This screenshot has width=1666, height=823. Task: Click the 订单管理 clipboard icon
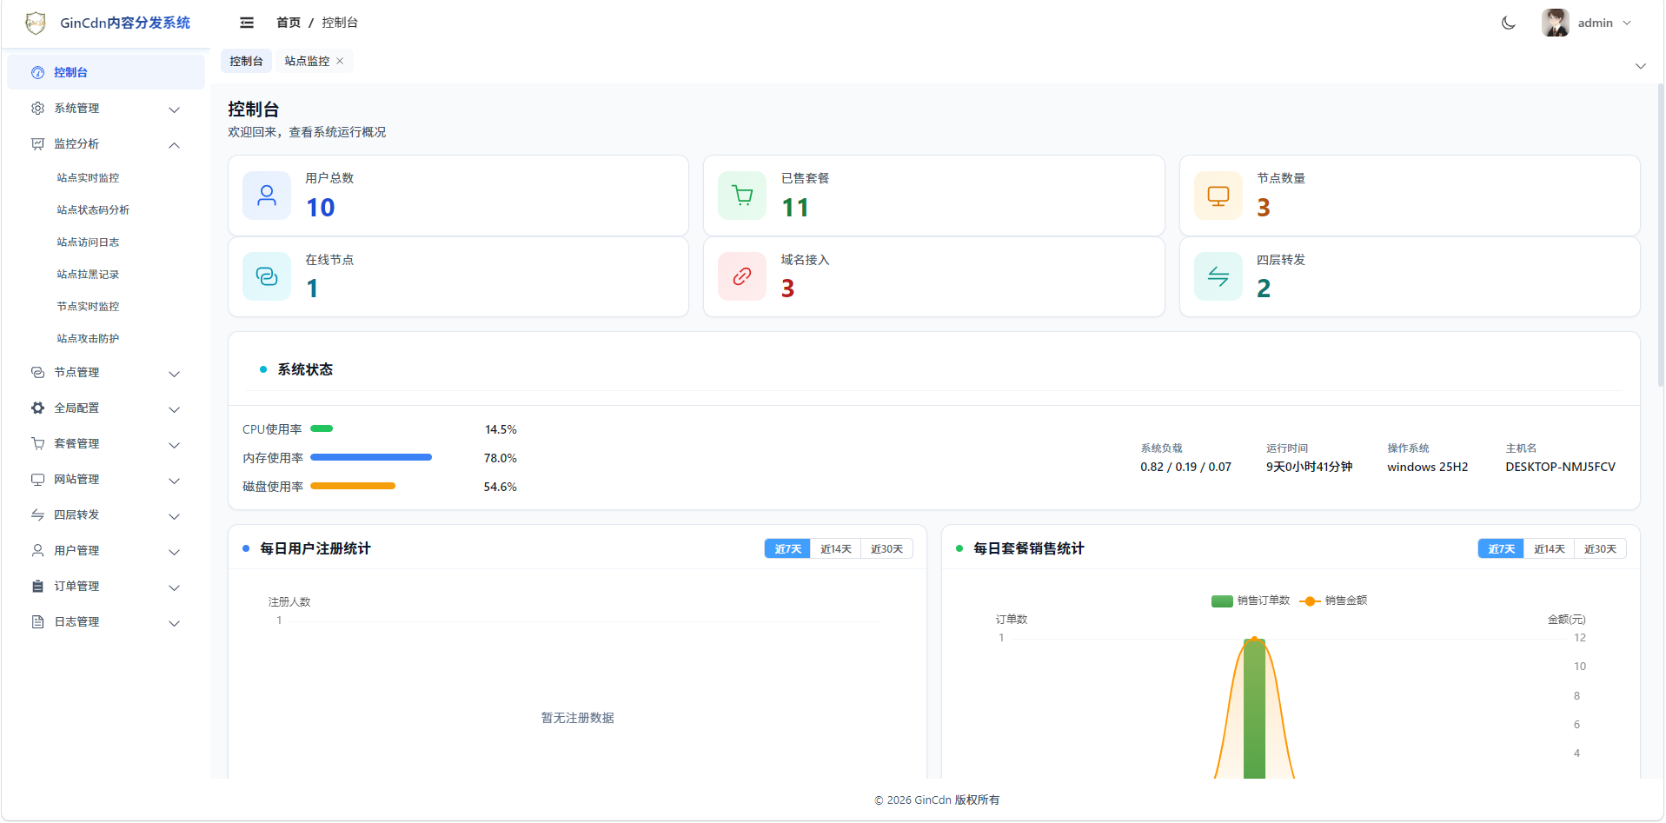[x=37, y=587]
